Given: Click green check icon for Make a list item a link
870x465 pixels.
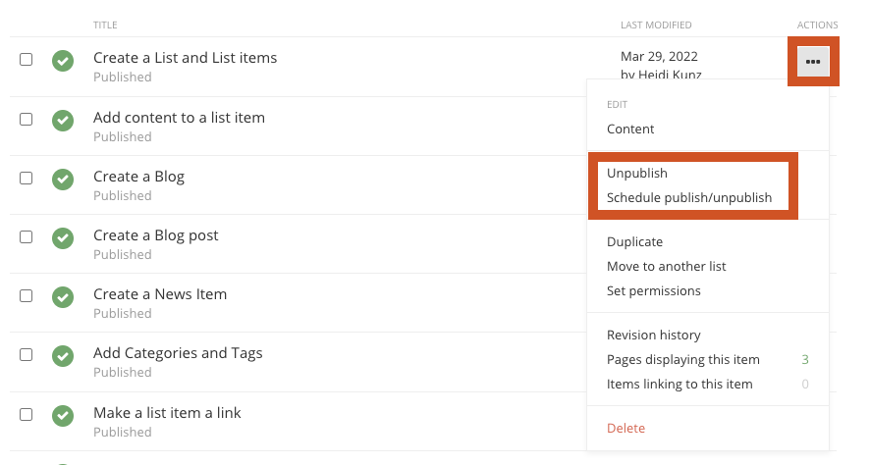Looking at the screenshot, I should pos(63,415).
